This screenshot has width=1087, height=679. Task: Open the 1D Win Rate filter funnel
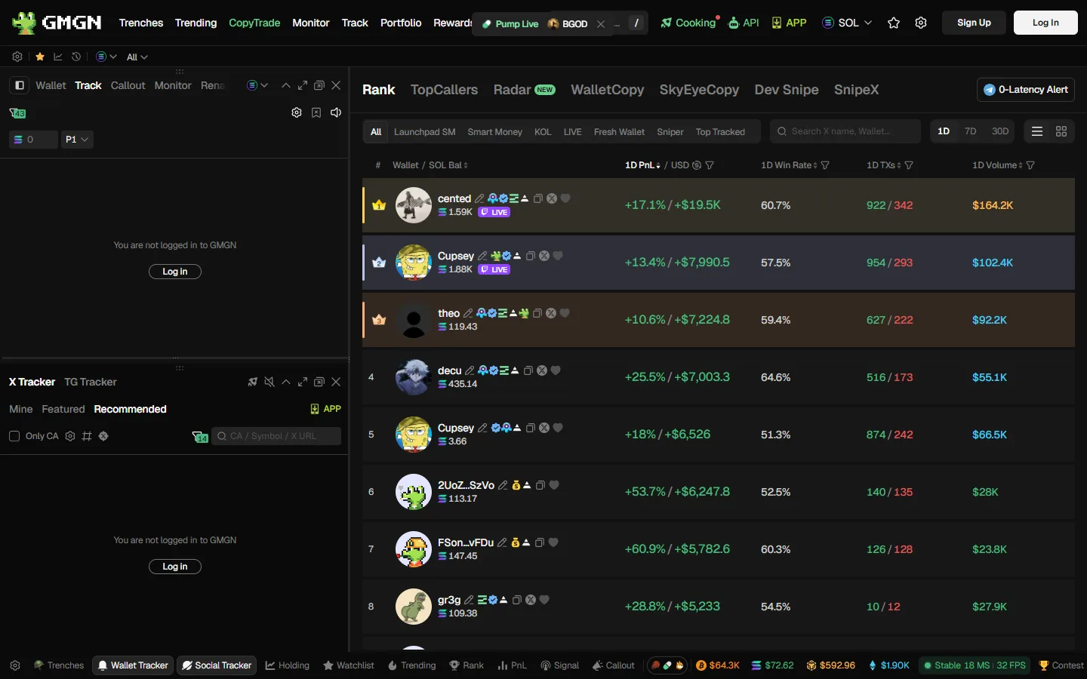coord(825,165)
